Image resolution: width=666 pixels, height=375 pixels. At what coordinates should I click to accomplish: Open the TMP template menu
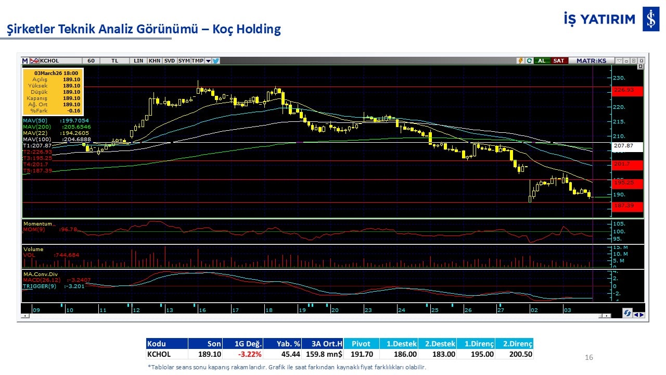click(197, 60)
